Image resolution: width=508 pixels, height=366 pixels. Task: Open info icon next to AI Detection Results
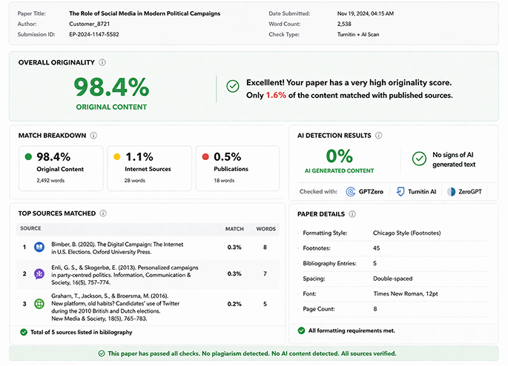(x=378, y=136)
